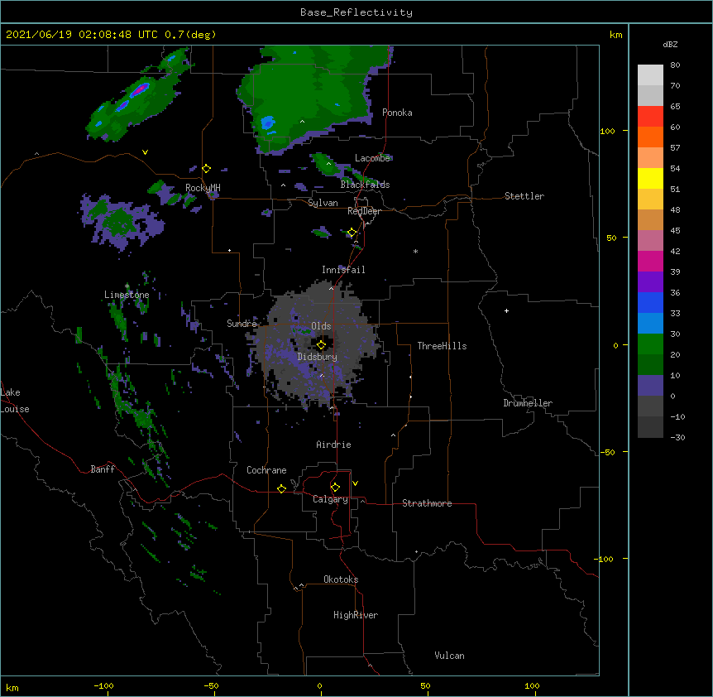Click the Cochrane town label
Screen dimensions: 713x697
pyautogui.click(x=266, y=470)
